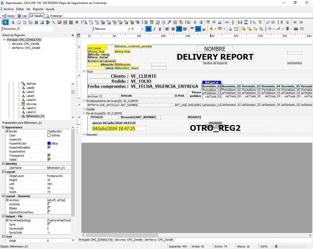Open the sbrMarco: CMC_Detalle bottom tab
The height and width of the screenshot is (249, 313).
(x=159, y=240)
